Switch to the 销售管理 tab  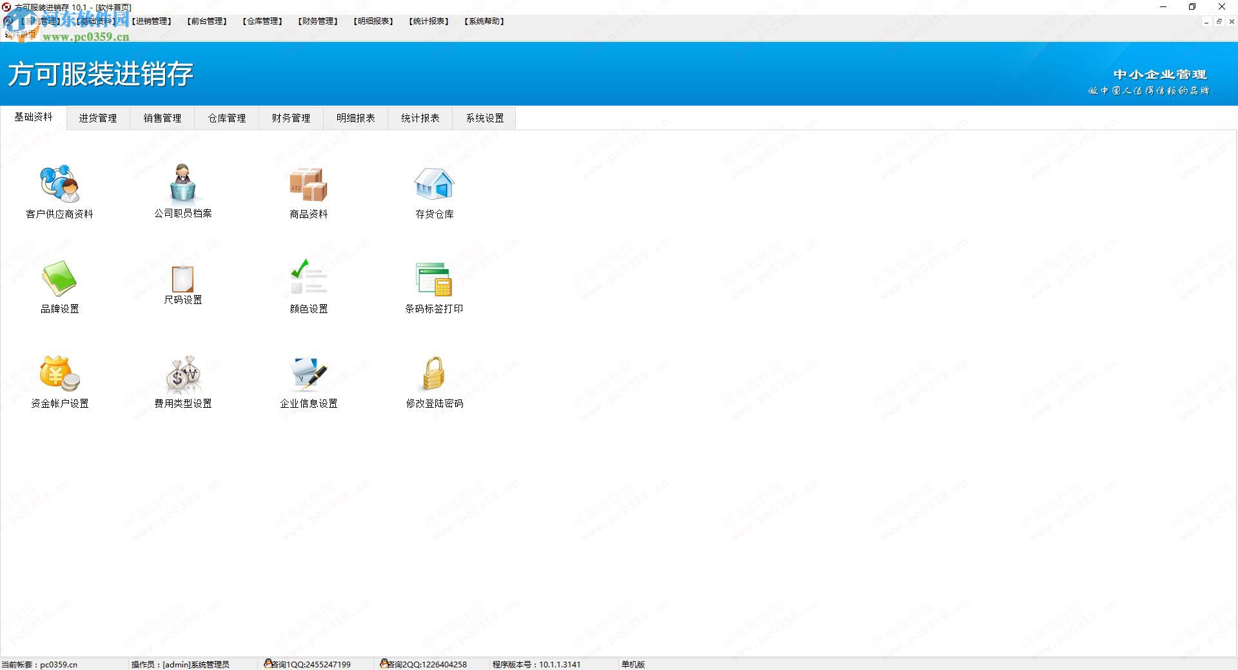pyautogui.click(x=162, y=118)
